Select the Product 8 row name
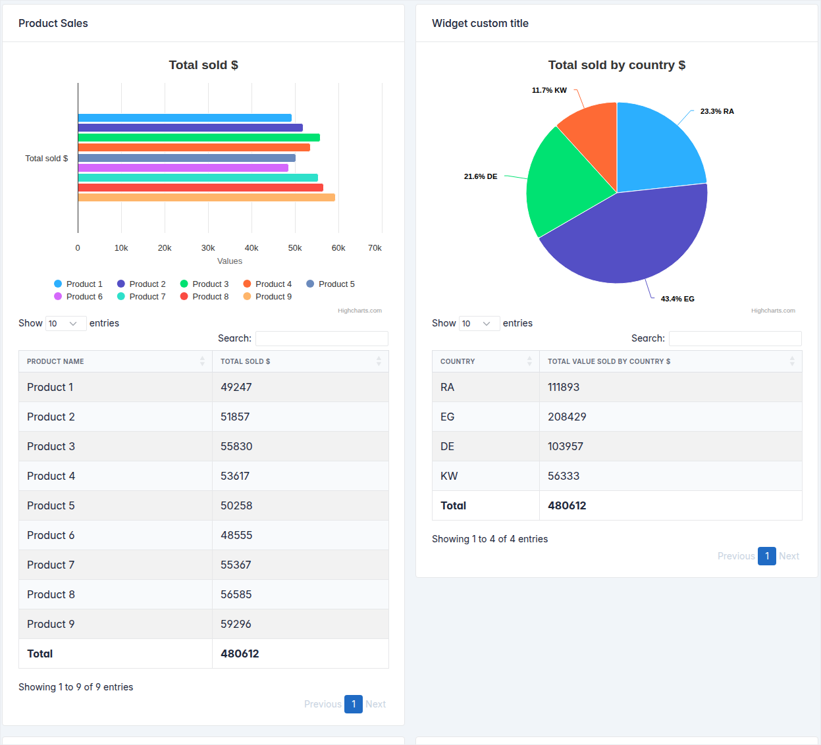The height and width of the screenshot is (745, 821). (x=51, y=594)
